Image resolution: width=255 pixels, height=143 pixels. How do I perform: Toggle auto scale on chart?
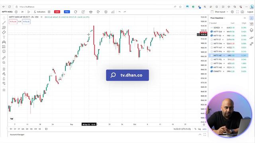tap(204, 129)
